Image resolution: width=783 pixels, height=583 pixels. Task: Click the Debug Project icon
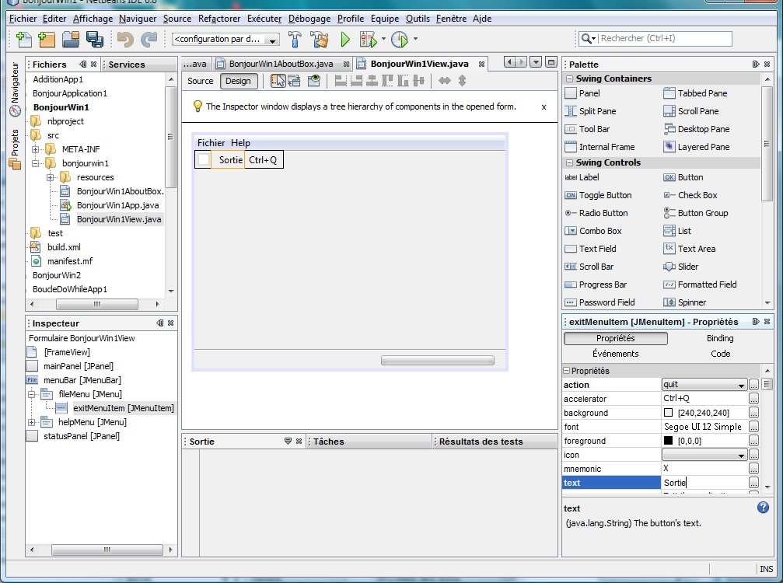pyautogui.click(x=368, y=39)
